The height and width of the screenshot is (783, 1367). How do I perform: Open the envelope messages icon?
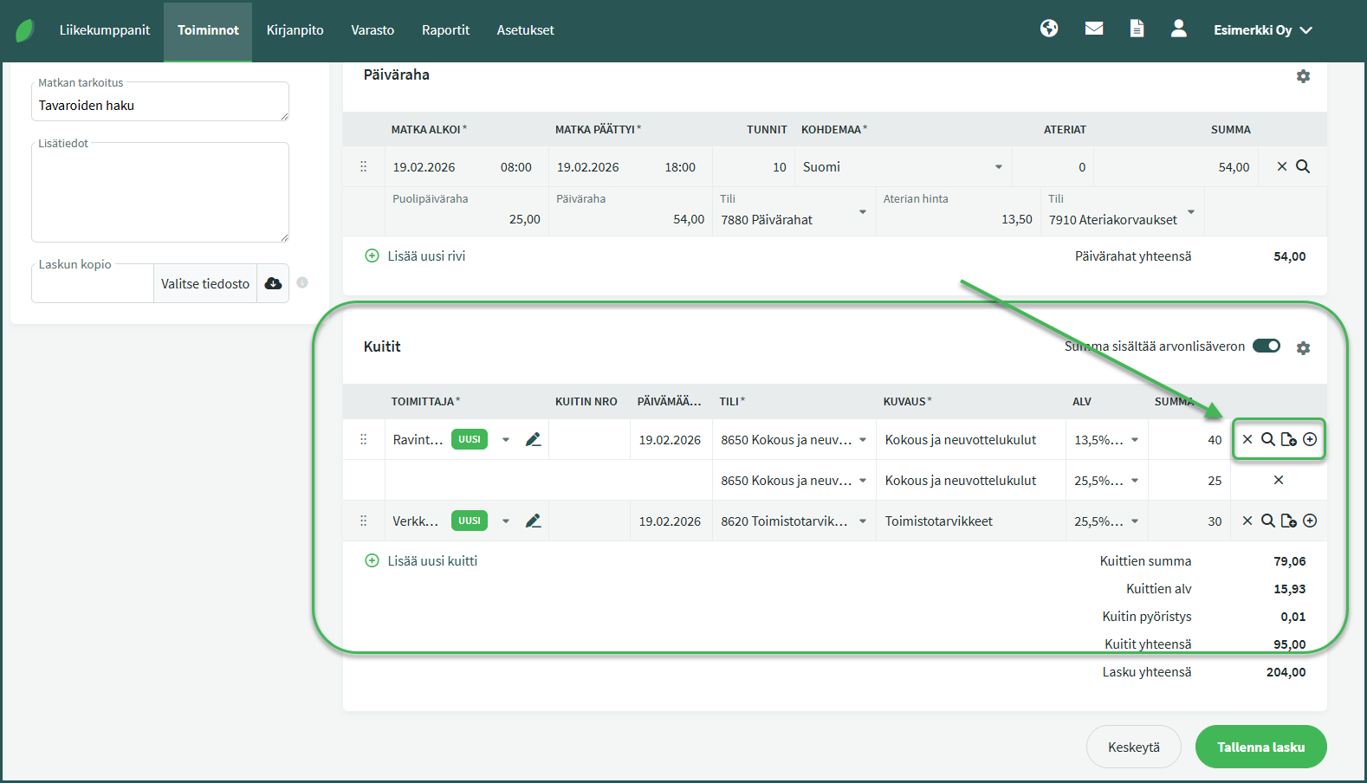[1094, 29]
